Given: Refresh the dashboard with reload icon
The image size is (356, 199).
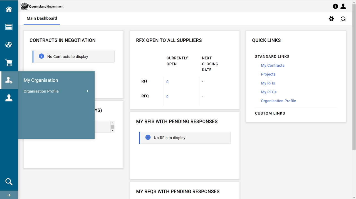Looking at the screenshot, I should pos(343,19).
